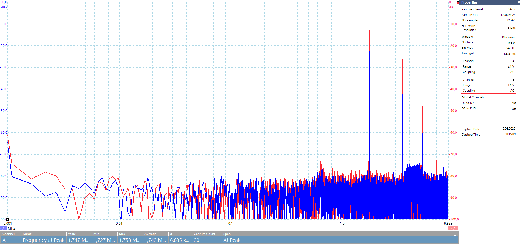Click the red x1,0 channel B zoom button
The height and width of the screenshot is (244, 520).
pyautogui.click(x=453, y=228)
